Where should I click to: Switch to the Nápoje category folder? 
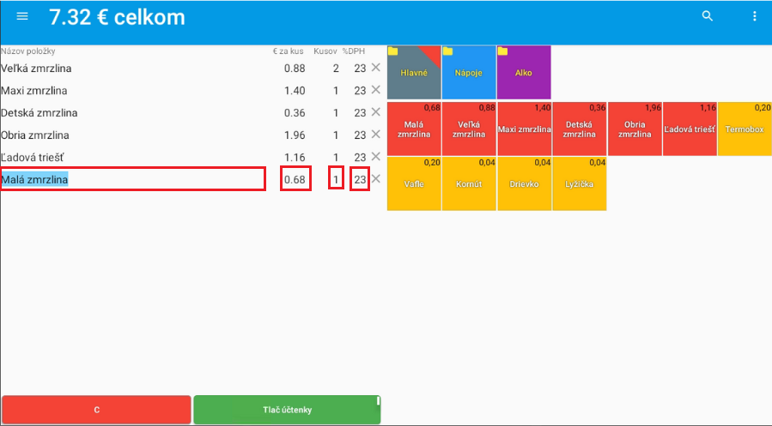tap(469, 73)
